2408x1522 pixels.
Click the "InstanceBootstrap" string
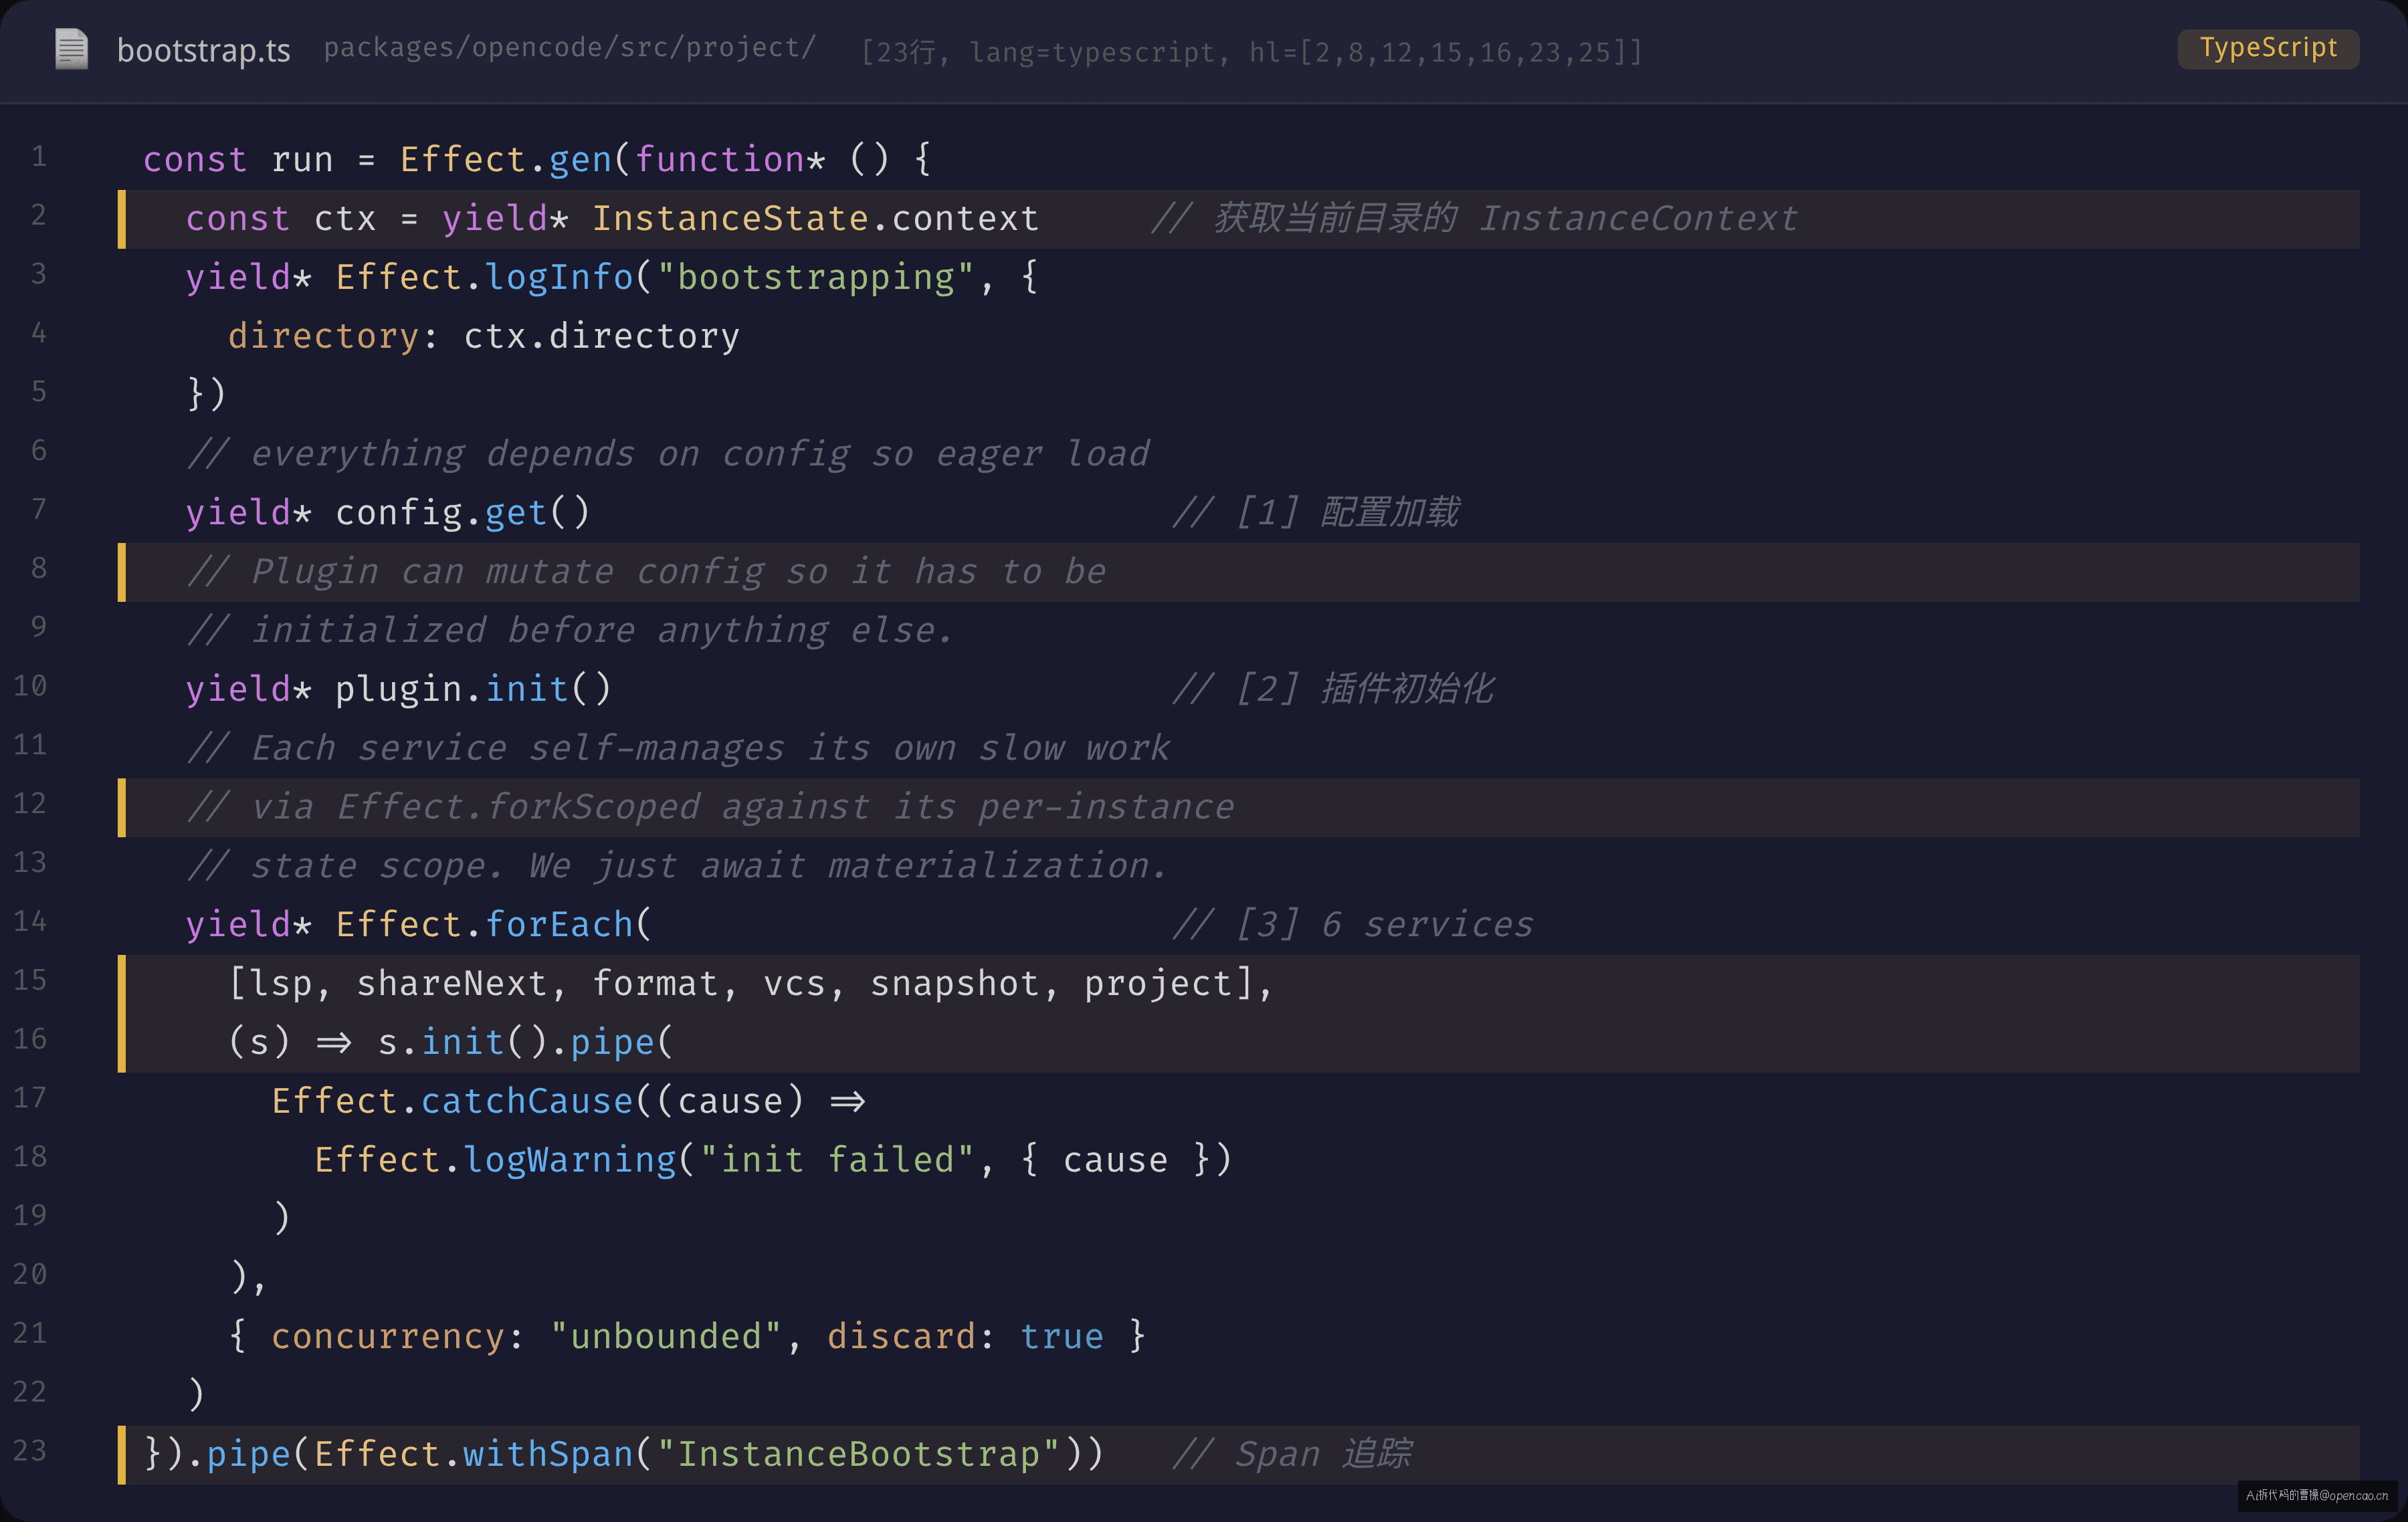coord(859,1454)
